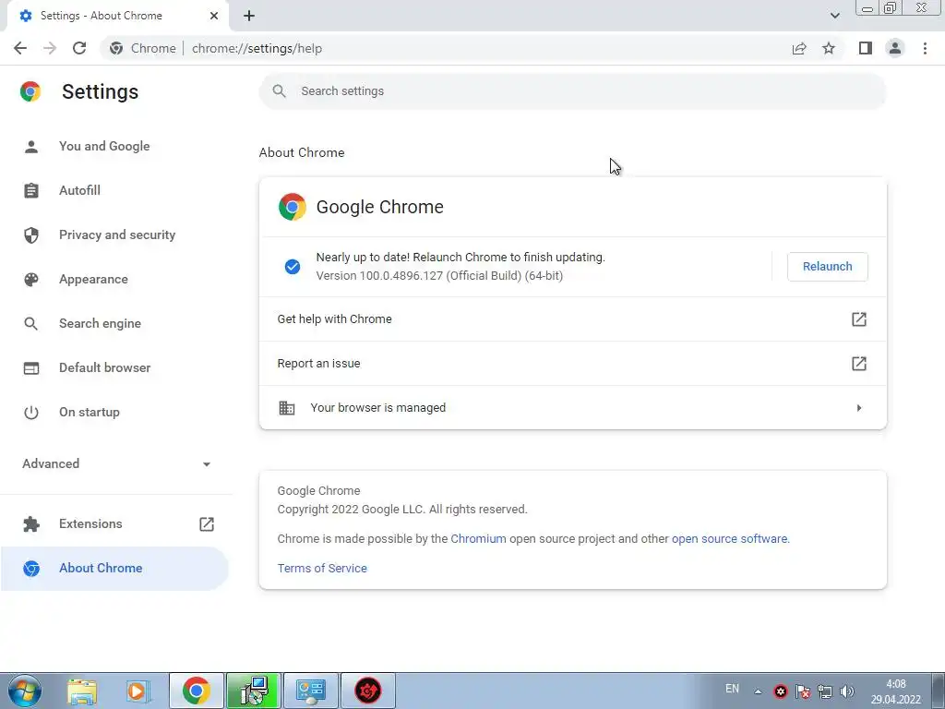Reload the page with the refresh icon

pyautogui.click(x=79, y=48)
